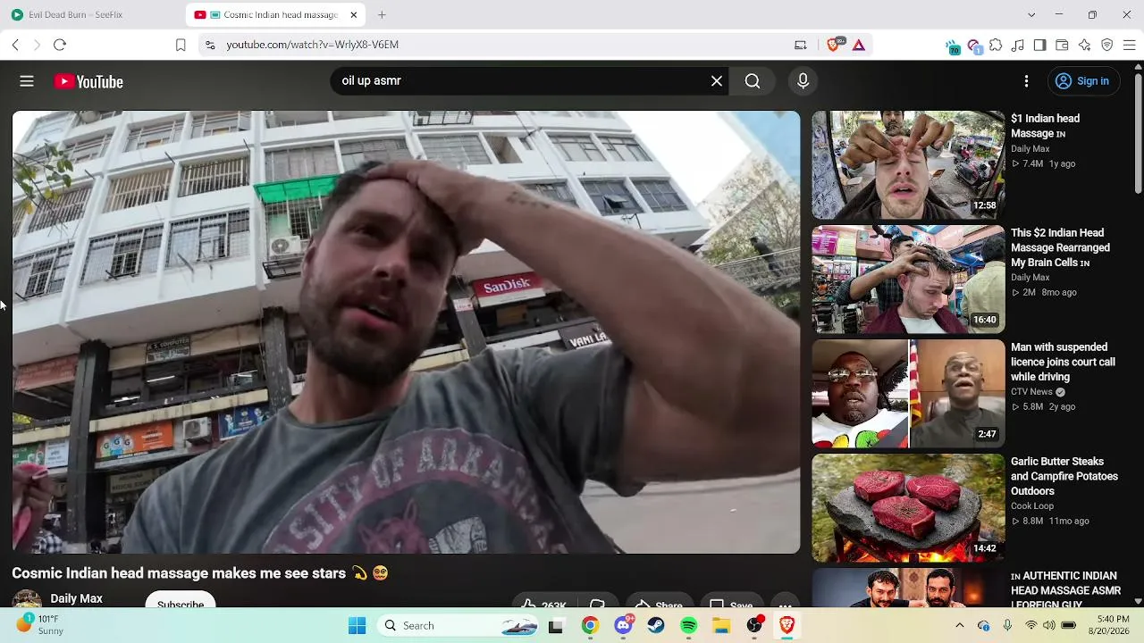Open the Brave Wallet icon
The width and height of the screenshot is (1144, 643).
1063,45
